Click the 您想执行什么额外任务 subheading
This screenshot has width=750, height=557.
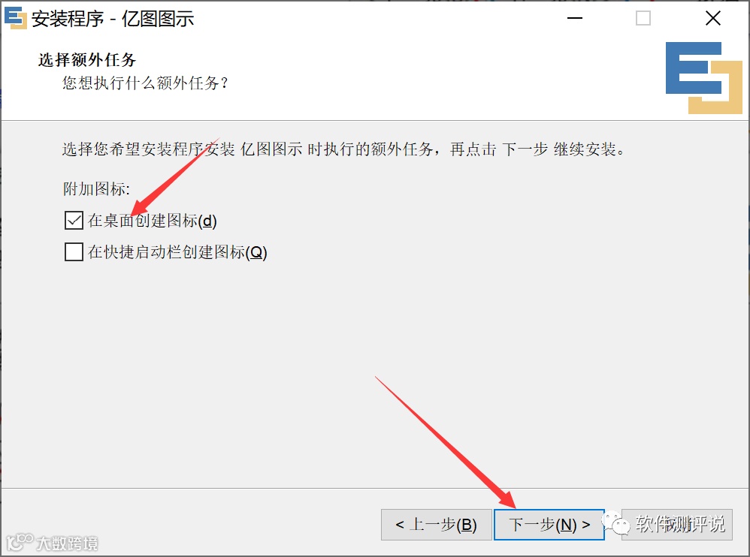[x=145, y=83]
